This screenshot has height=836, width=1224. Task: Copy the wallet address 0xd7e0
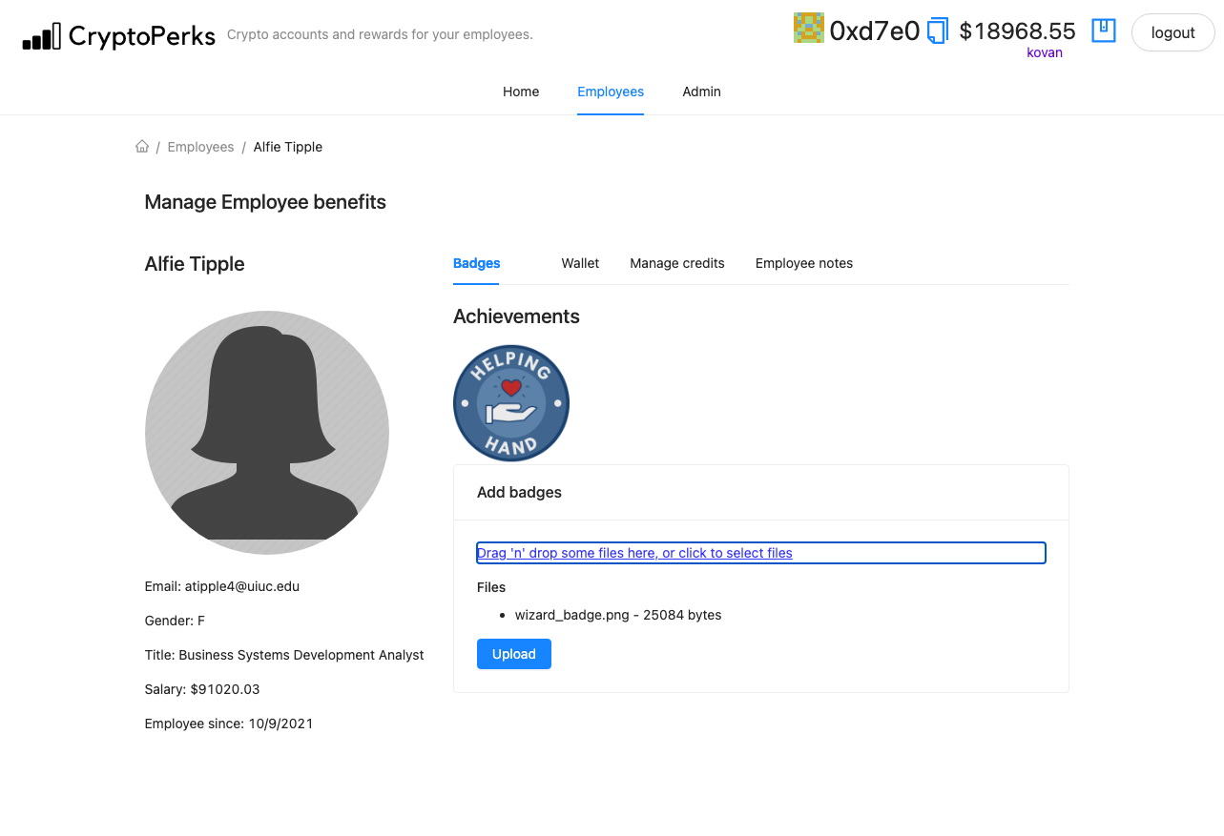(x=938, y=31)
